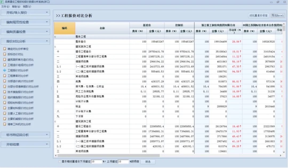Click the 导出Excel button
Image resolution: width=288 pixels, height=168 pixels.
[278, 15]
